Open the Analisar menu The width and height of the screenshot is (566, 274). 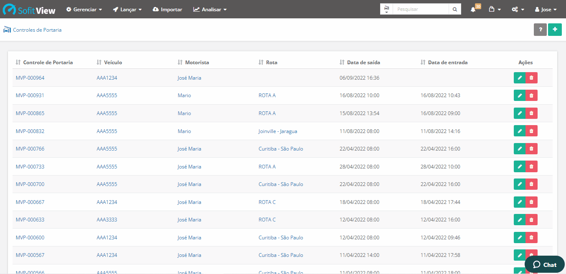(210, 9)
